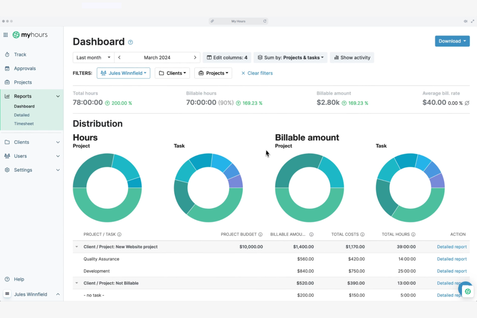The image size is (477, 318).
Task: Click hamburger icon beside Jules Winnfield
Action: pos(7,294)
